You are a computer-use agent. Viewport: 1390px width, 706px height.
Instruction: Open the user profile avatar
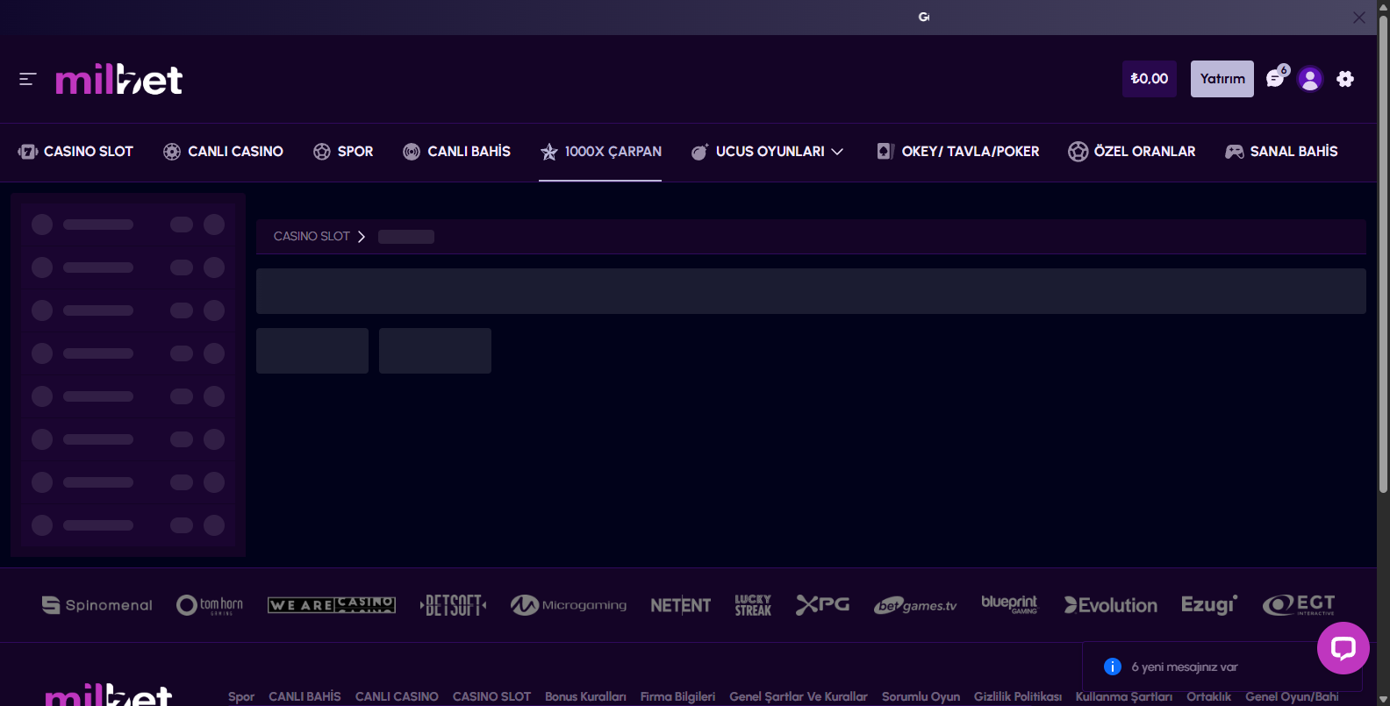click(x=1310, y=79)
